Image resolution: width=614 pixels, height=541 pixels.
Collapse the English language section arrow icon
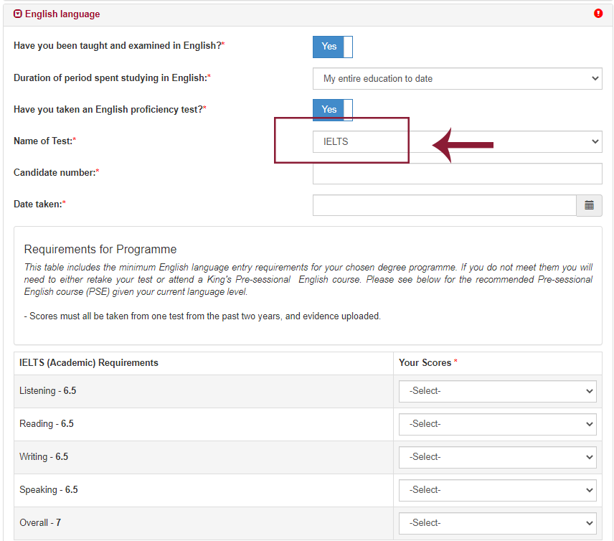tap(18, 14)
